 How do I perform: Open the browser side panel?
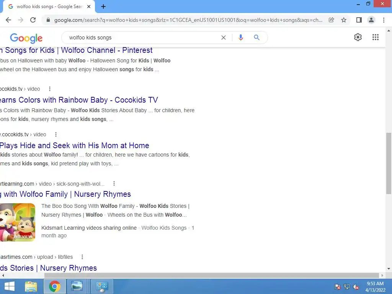pos(359,20)
